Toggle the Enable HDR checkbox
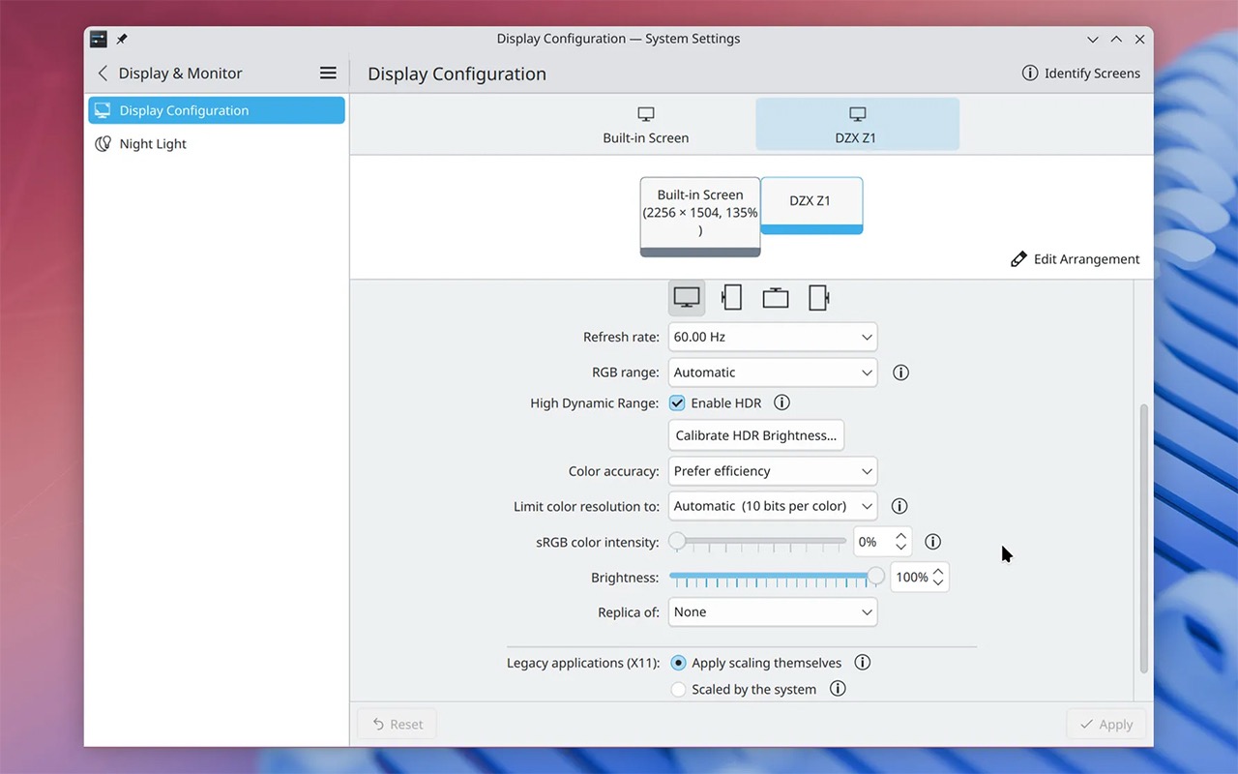The image size is (1238, 774). tap(677, 402)
